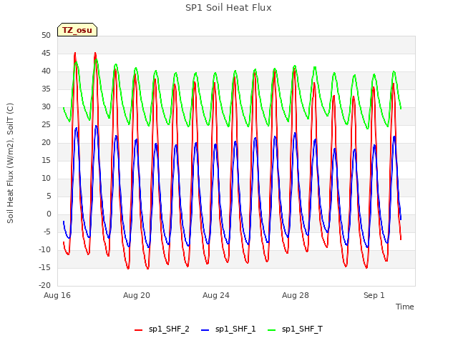Click the y-axis value 45
Screen dimensions: 458x343
coord(46,53)
